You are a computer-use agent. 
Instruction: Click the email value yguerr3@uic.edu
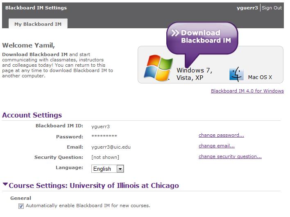coord(111,147)
